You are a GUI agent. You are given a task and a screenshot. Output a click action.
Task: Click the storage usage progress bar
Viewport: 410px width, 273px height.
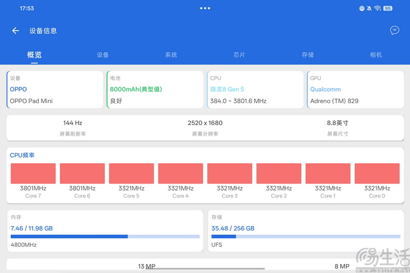306,236
